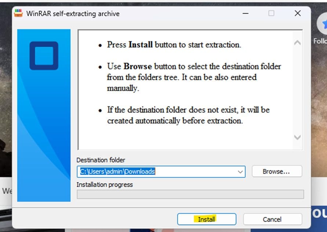Minimize the WinRAR self-extracting archive window

point(245,14)
